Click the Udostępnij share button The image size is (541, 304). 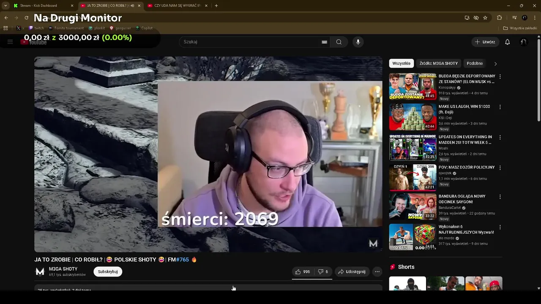352,271
